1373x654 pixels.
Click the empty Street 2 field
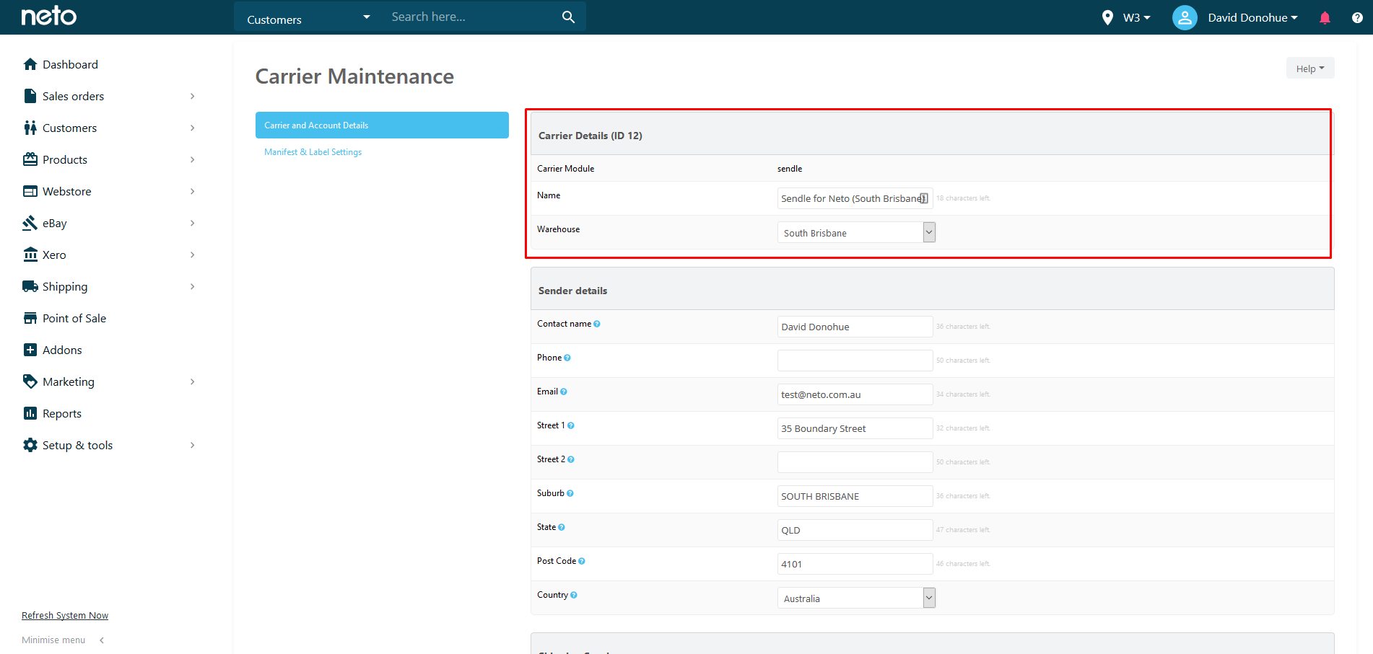[x=855, y=462]
